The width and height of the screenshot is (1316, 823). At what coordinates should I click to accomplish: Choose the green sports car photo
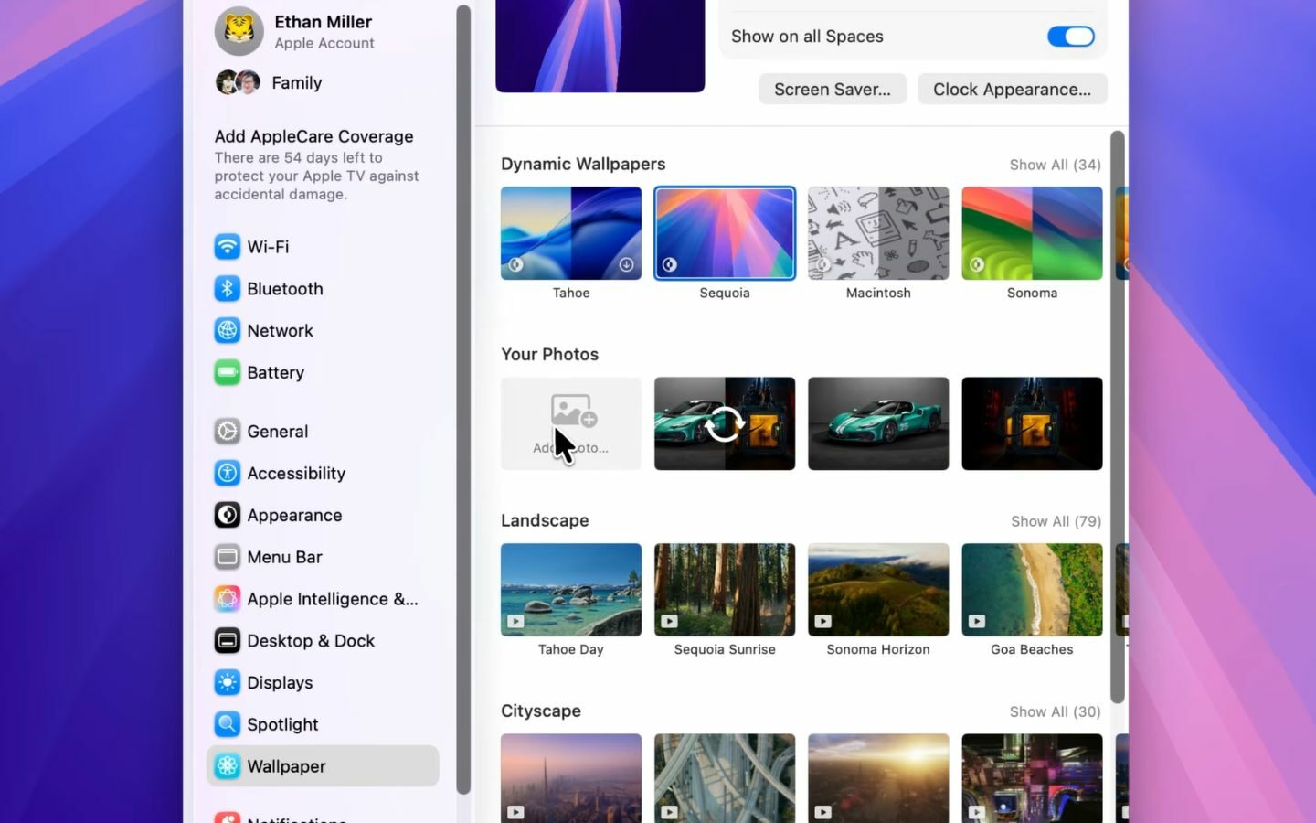click(878, 423)
